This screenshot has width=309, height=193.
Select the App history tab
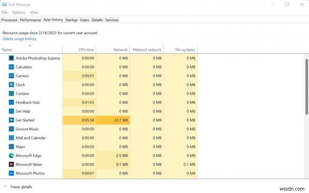pyautogui.click(x=53, y=20)
